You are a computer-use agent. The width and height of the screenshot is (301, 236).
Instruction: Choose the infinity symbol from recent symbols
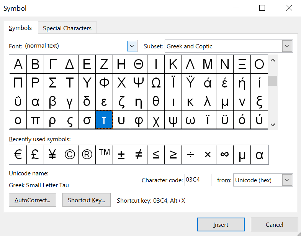point(224,155)
